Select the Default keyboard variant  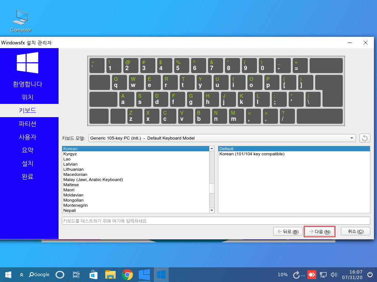click(x=294, y=149)
